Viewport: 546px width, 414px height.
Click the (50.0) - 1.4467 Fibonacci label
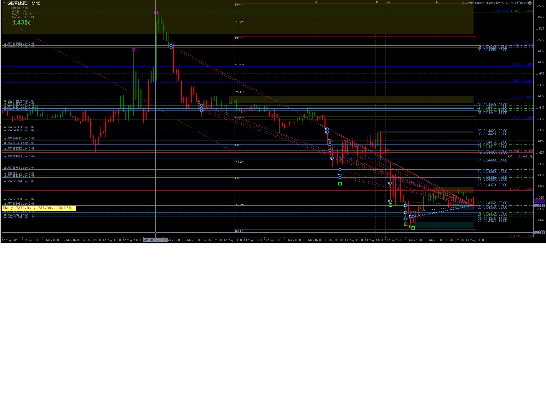523,81
